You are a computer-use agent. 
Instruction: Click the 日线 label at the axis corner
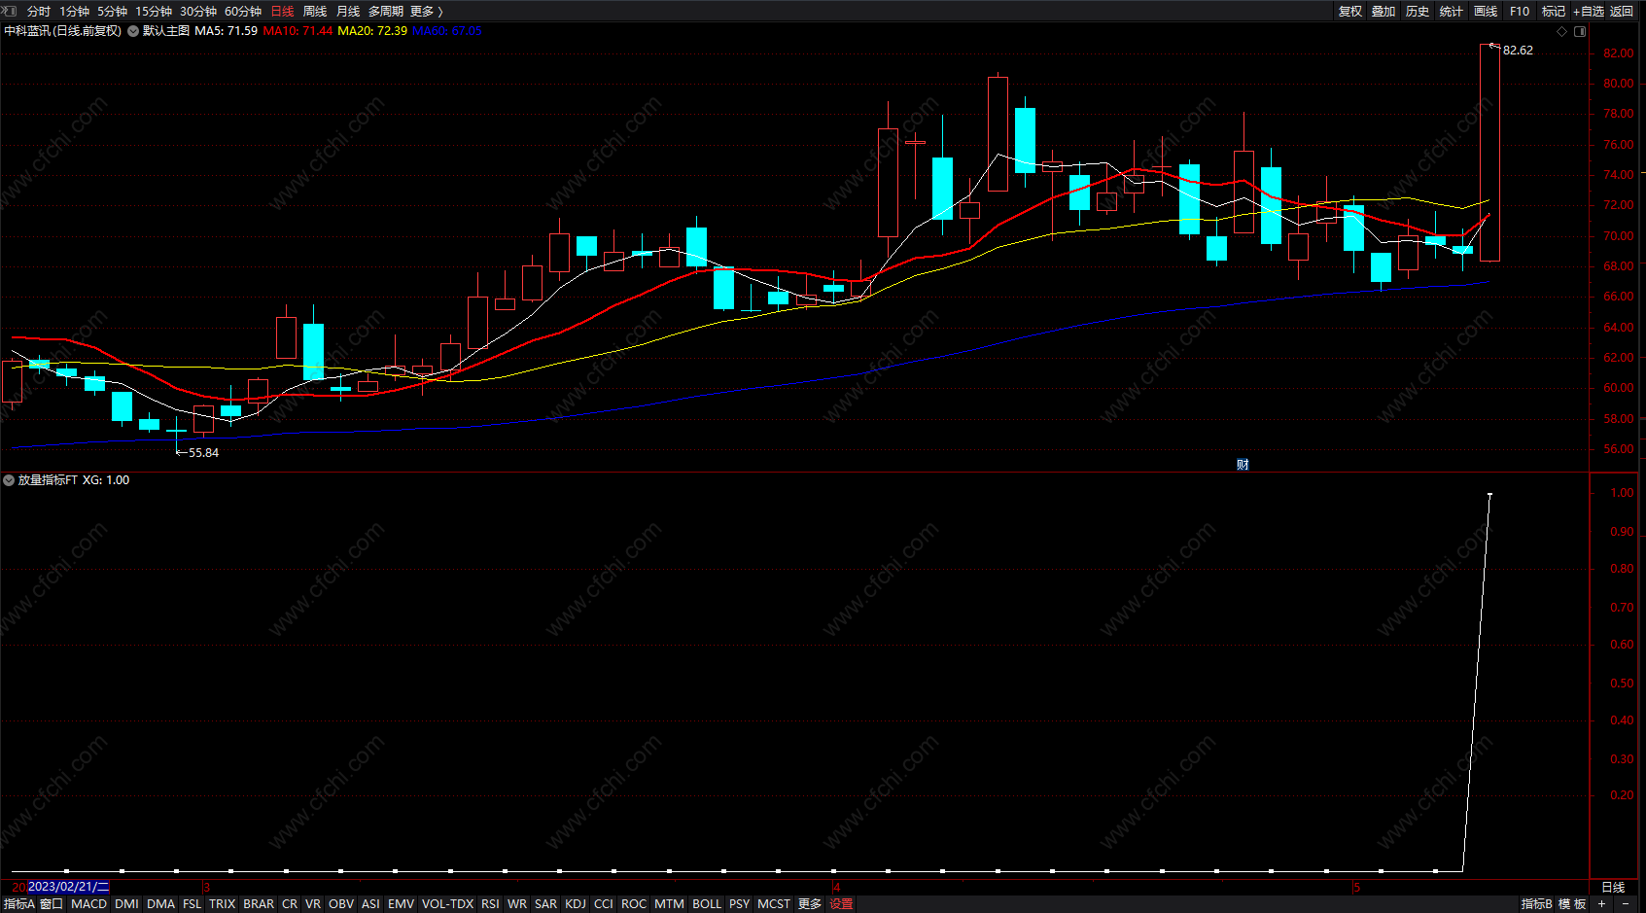click(x=1613, y=887)
